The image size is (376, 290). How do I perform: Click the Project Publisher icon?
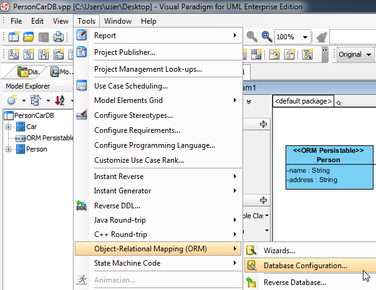coord(82,52)
